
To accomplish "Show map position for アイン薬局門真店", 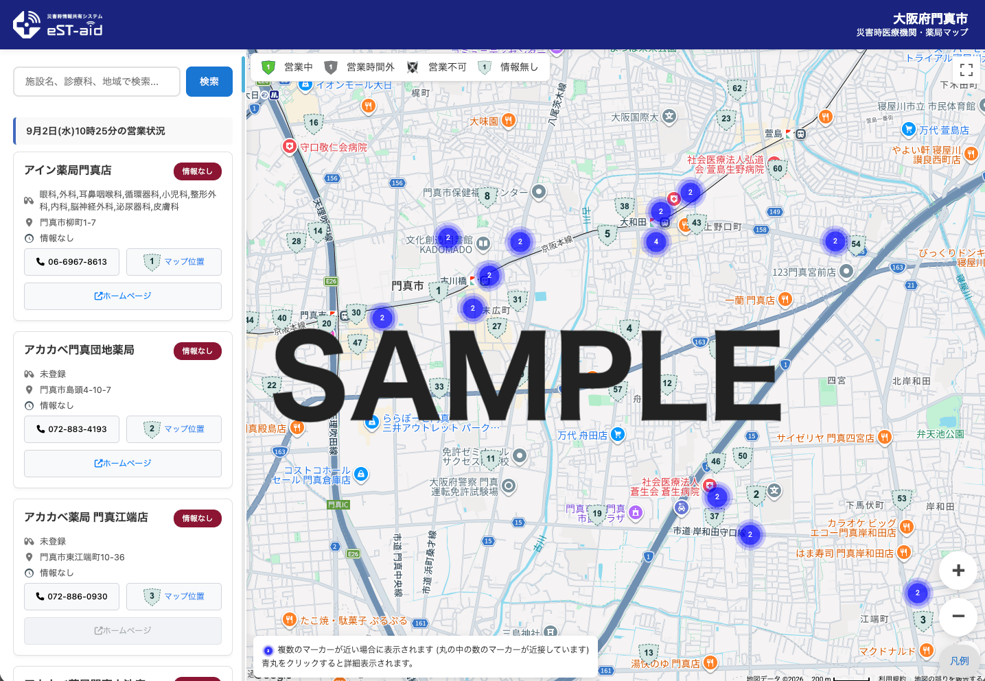I will click(174, 262).
